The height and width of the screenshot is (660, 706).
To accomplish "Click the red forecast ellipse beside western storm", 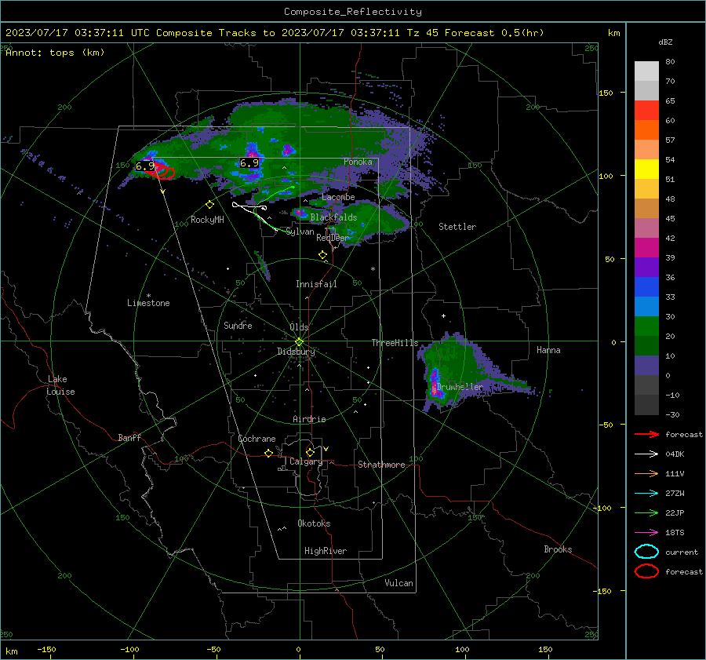I will pyautogui.click(x=165, y=172).
